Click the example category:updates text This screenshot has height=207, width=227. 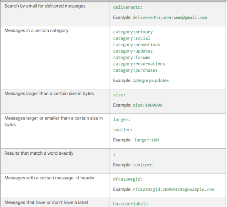[151, 80]
